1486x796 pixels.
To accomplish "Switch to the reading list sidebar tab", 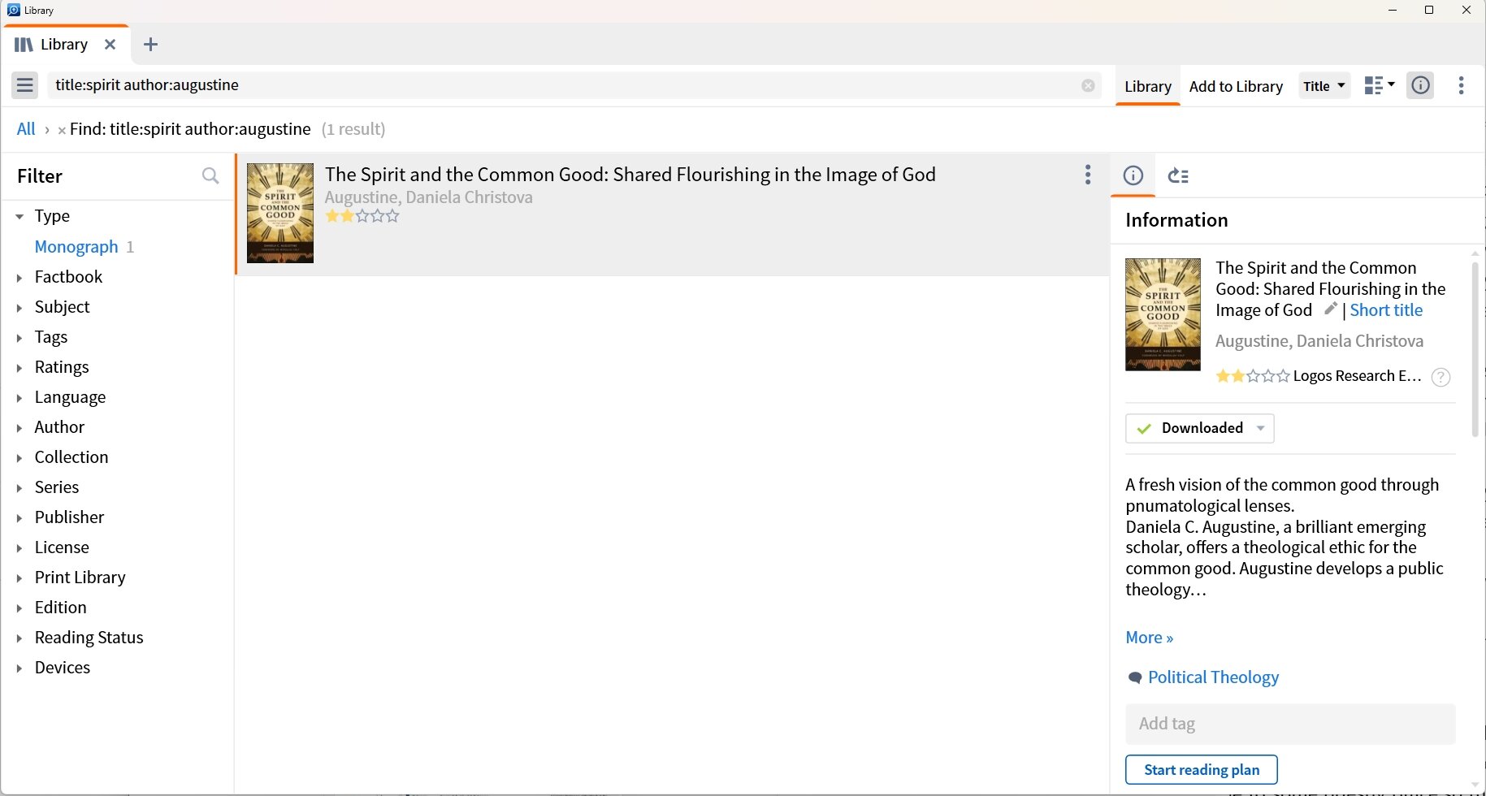I will coord(1178,175).
